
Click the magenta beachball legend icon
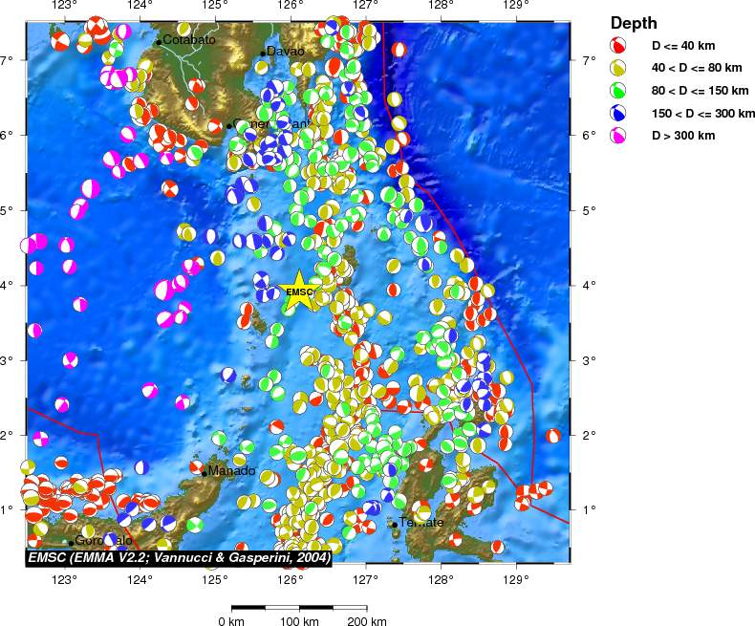pos(618,136)
